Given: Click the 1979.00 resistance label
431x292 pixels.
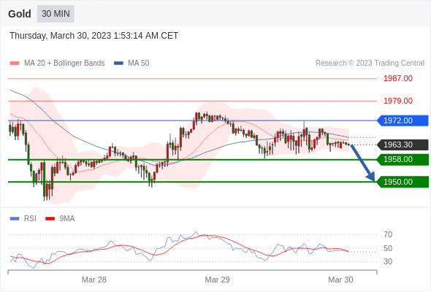Looking at the screenshot, I should pos(398,101).
